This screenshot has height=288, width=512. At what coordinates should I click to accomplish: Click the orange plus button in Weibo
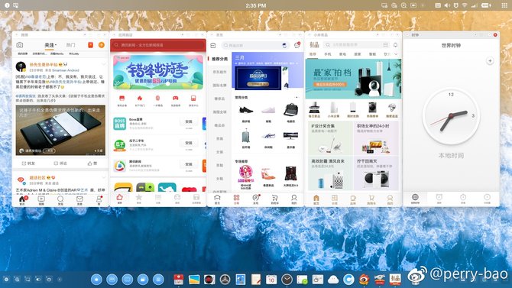point(102,45)
